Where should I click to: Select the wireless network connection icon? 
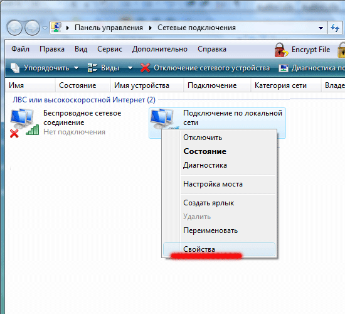tap(24, 122)
